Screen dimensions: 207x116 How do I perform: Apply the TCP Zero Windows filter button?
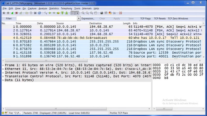pos(178,19)
